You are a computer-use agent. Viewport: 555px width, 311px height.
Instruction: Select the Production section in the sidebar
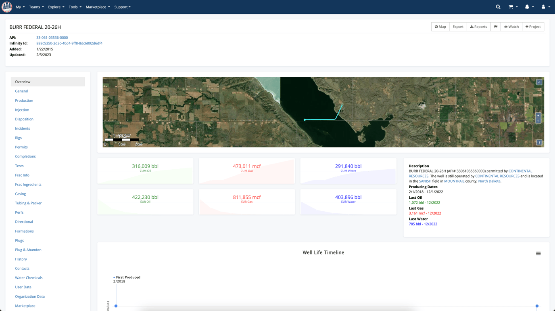[24, 100]
